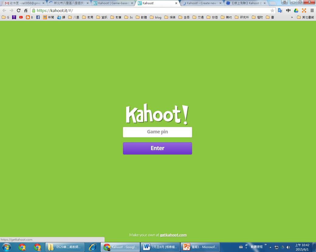Follow the getkahoot.com link
Image resolution: width=316 pixels, height=252 pixels.
(173, 235)
